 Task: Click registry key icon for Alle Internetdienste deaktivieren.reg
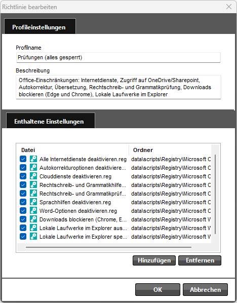(x=33, y=159)
